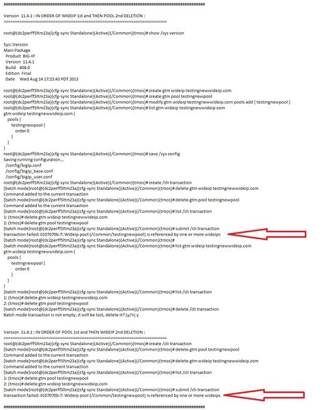The height and width of the screenshot is (410, 325).
Task: Click the 'Saving running configuration...' line
Action: (33, 159)
